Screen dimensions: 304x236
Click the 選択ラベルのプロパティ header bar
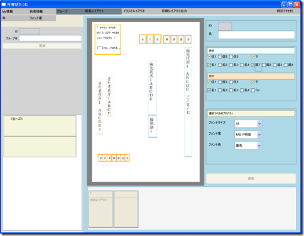click(251, 113)
